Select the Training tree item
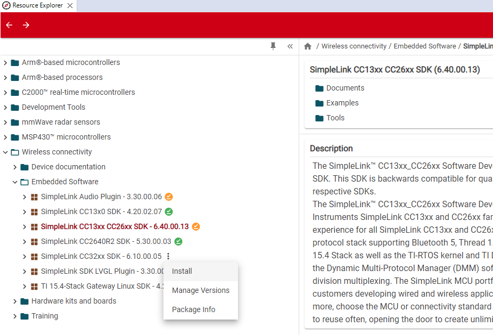Image resolution: width=493 pixels, height=335 pixels. (x=44, y=316)
